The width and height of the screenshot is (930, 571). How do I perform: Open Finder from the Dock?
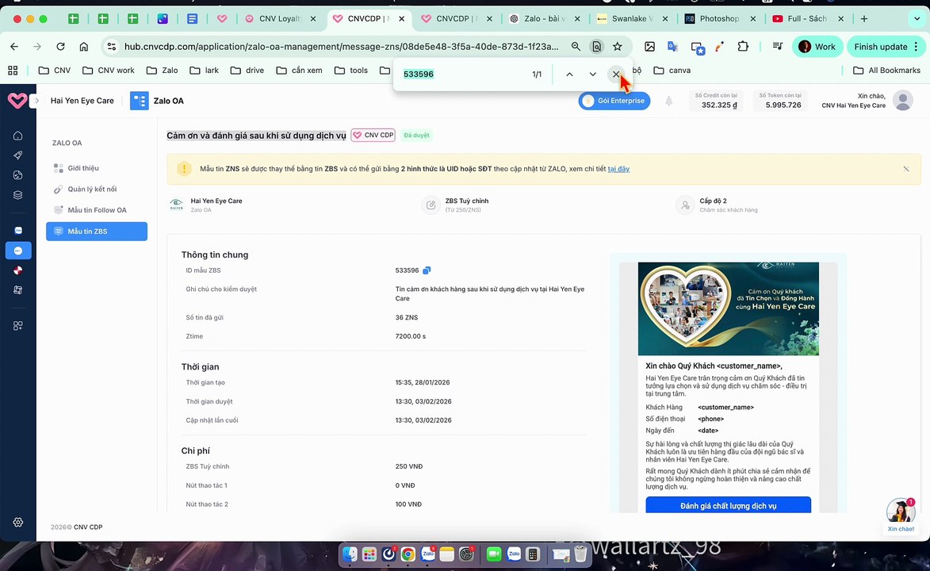(x=350, y=554)
